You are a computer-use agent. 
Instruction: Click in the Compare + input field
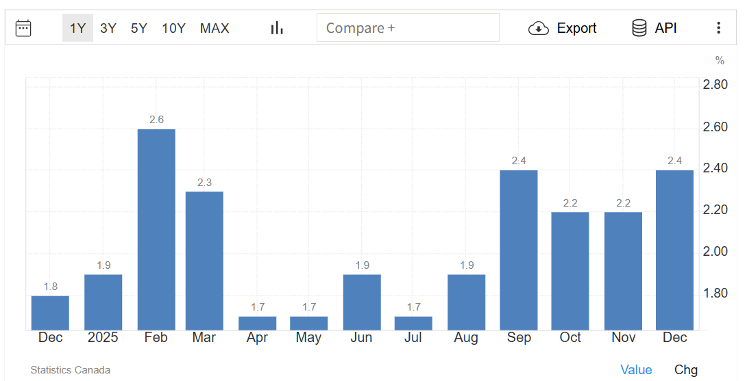point(408,28)
